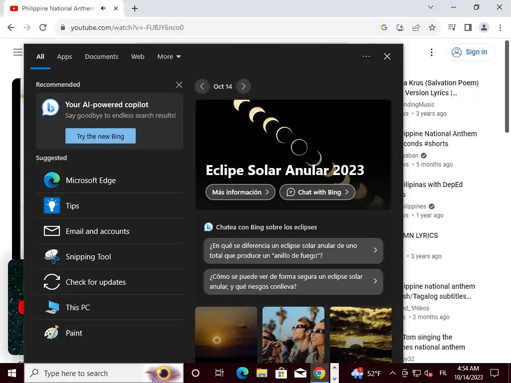The width and height of the screenshot is (511, 383).
Task: Click Try the new Bing button
Action: click(100, 136)
